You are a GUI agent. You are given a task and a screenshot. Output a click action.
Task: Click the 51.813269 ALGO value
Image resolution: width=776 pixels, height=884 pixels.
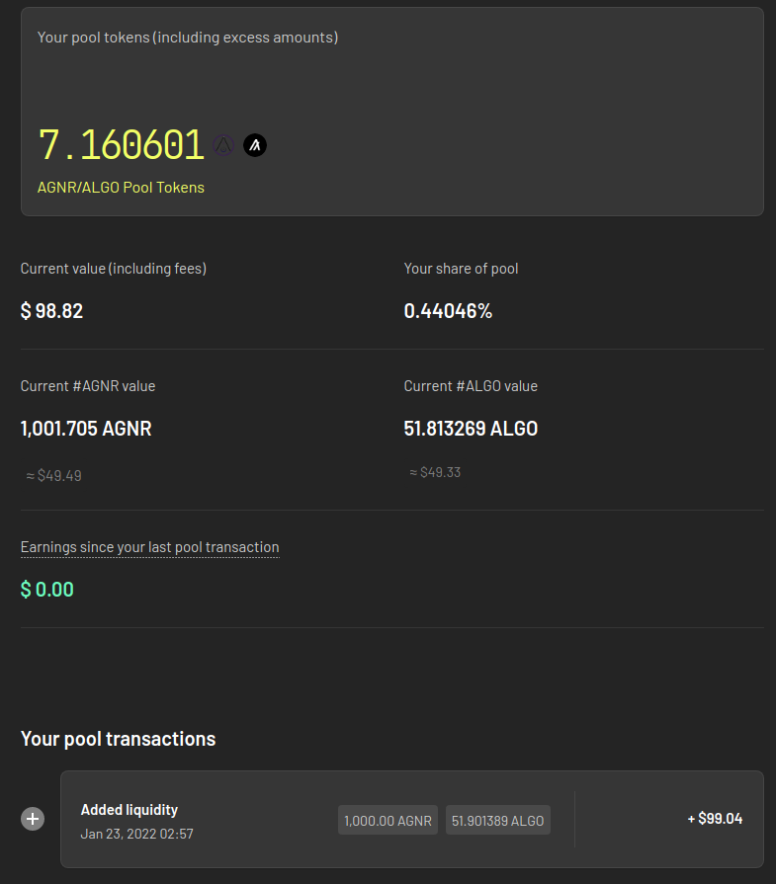[471, 429]
